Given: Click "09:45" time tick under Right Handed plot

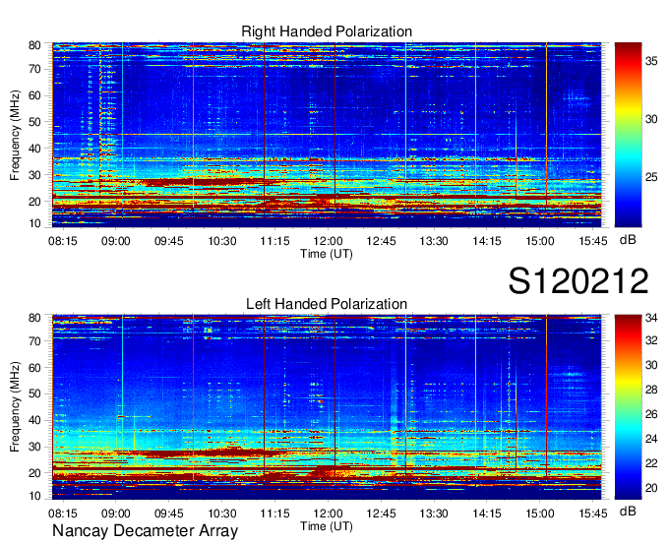Looking at the screenshot, I should click(x=169, y=241).
